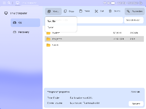Viewport: 146px width, 109px height.
Task: Click the Programs folder date cell
Action: click(x=118, y=39)
